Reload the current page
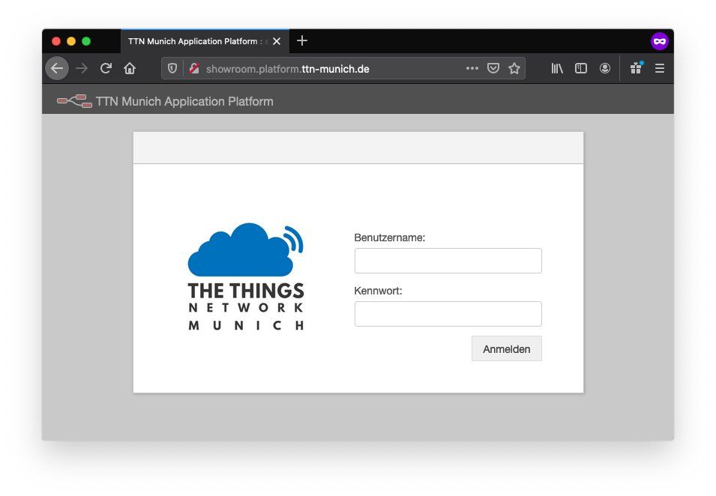 pos(106,68)
